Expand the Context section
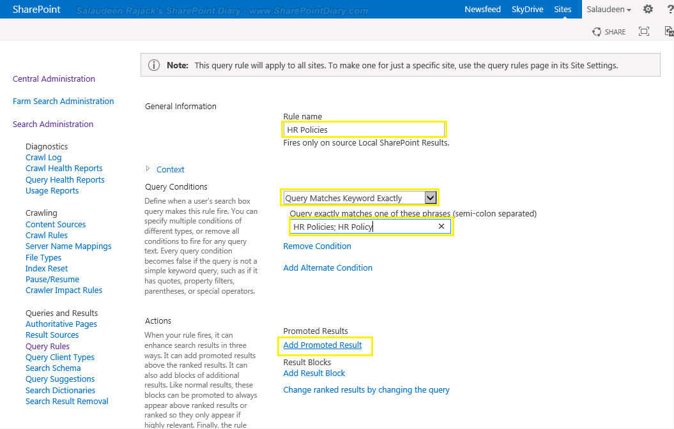The width and height of the screenshot is (674, 429). click(148, 169)
